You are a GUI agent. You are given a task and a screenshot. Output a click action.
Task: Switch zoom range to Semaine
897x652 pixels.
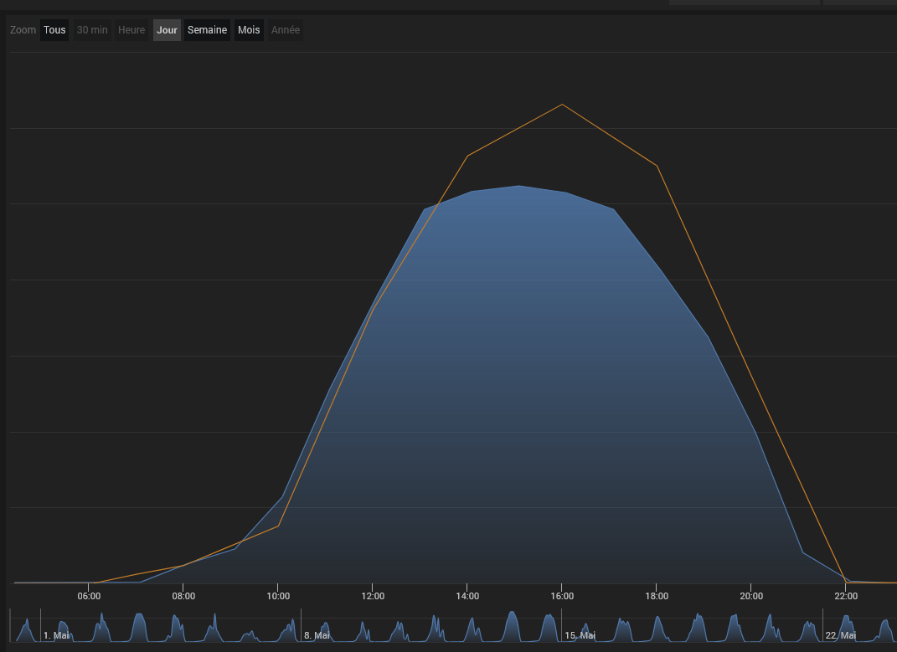tap(207, 30)
